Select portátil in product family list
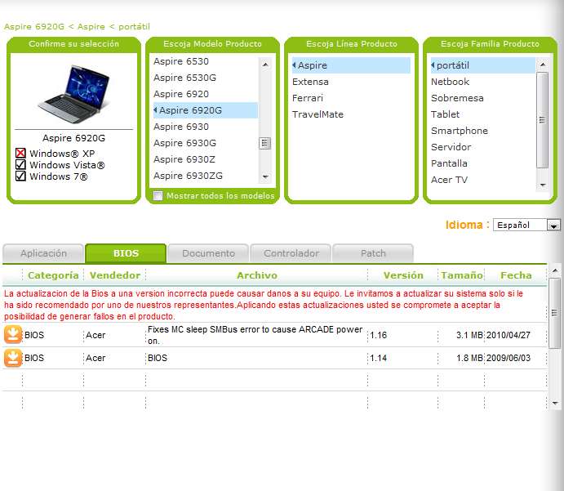 point(482,65)
